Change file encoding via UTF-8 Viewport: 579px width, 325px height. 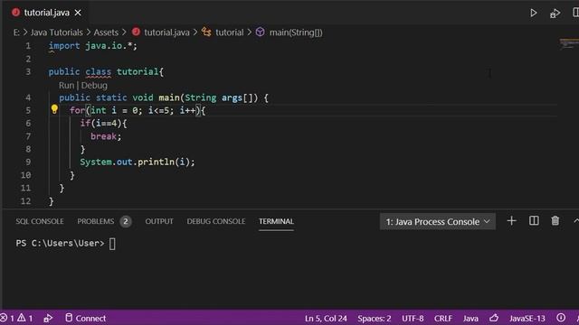tap(413, 319)
